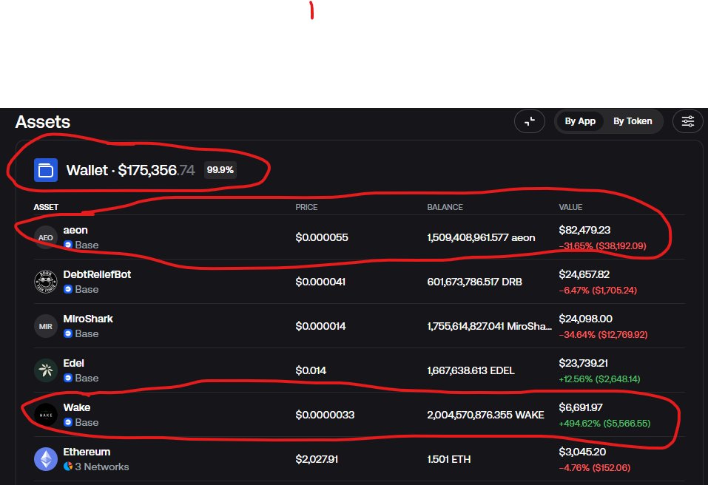The height and width of the screenshot is (485, 708).
Task: Click the Wake price $0.0000033
Action: tap(325, 415)
